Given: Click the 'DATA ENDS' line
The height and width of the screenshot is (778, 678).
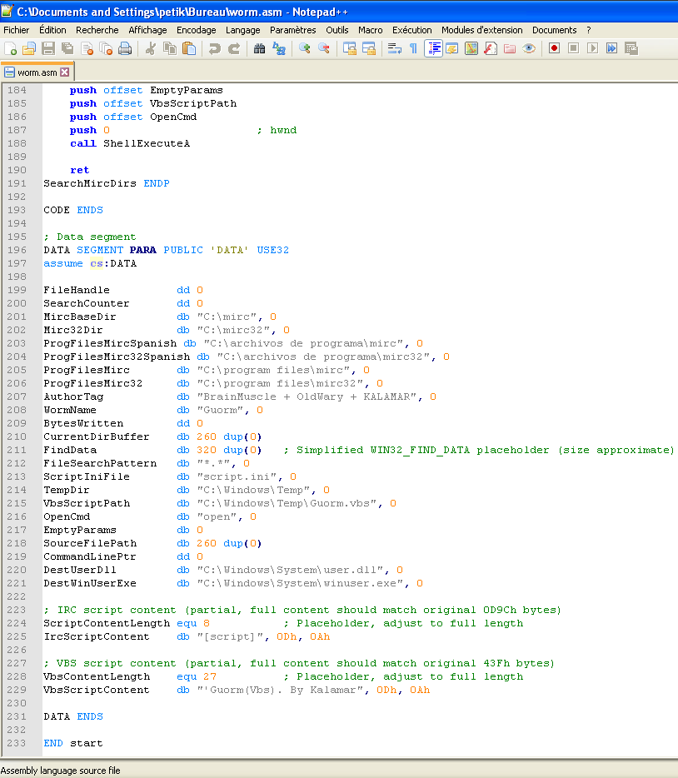Looking at the screenshot, I should coord(73,717).
